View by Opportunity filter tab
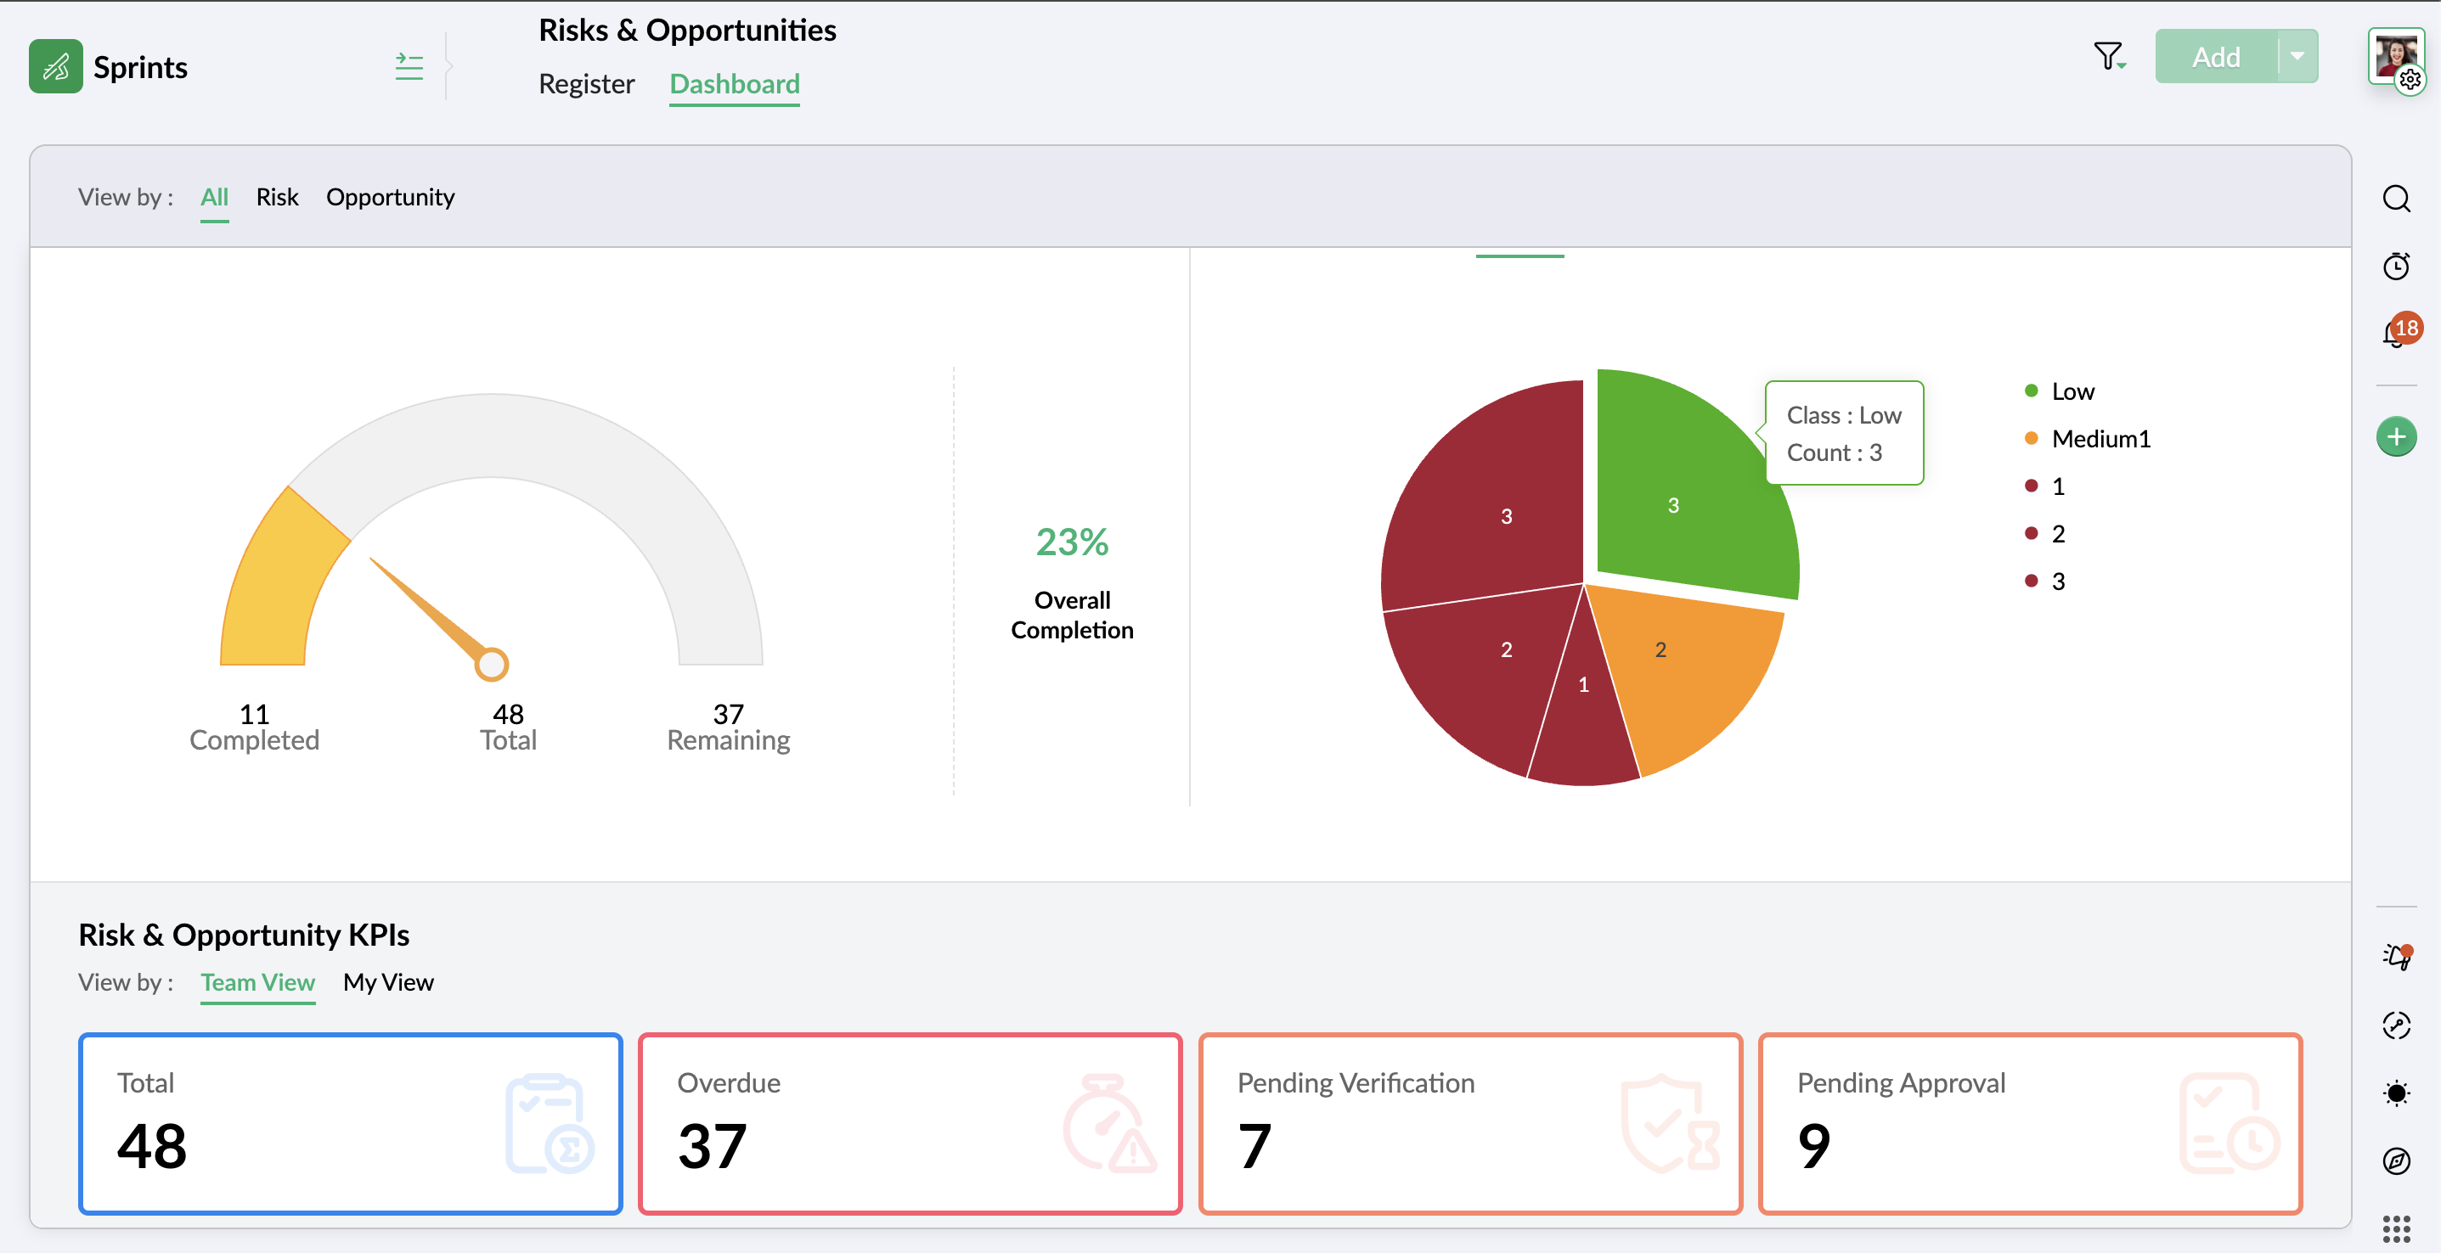 click(390, 197)
